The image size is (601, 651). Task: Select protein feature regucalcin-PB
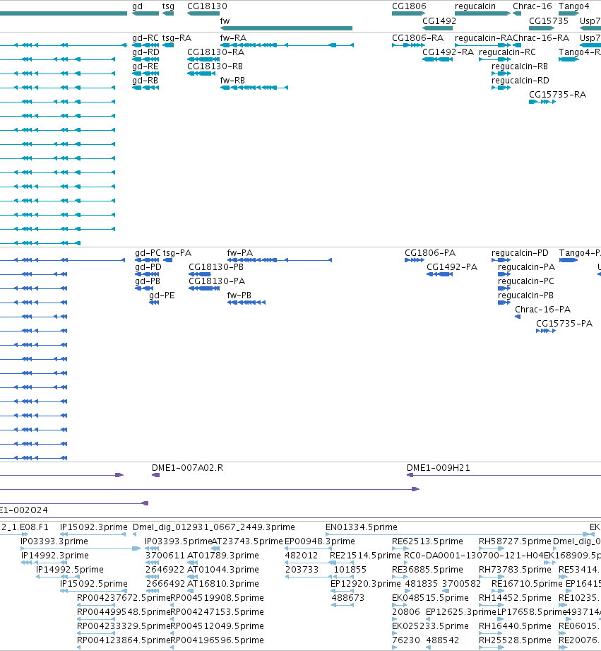[x=504, y=303]
